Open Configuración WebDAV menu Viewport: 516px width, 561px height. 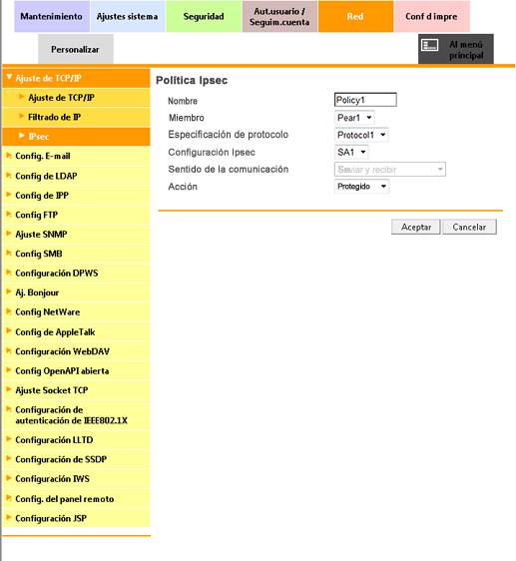(x=76, y=351)
